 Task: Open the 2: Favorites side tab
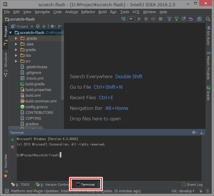tap(5, 165)
